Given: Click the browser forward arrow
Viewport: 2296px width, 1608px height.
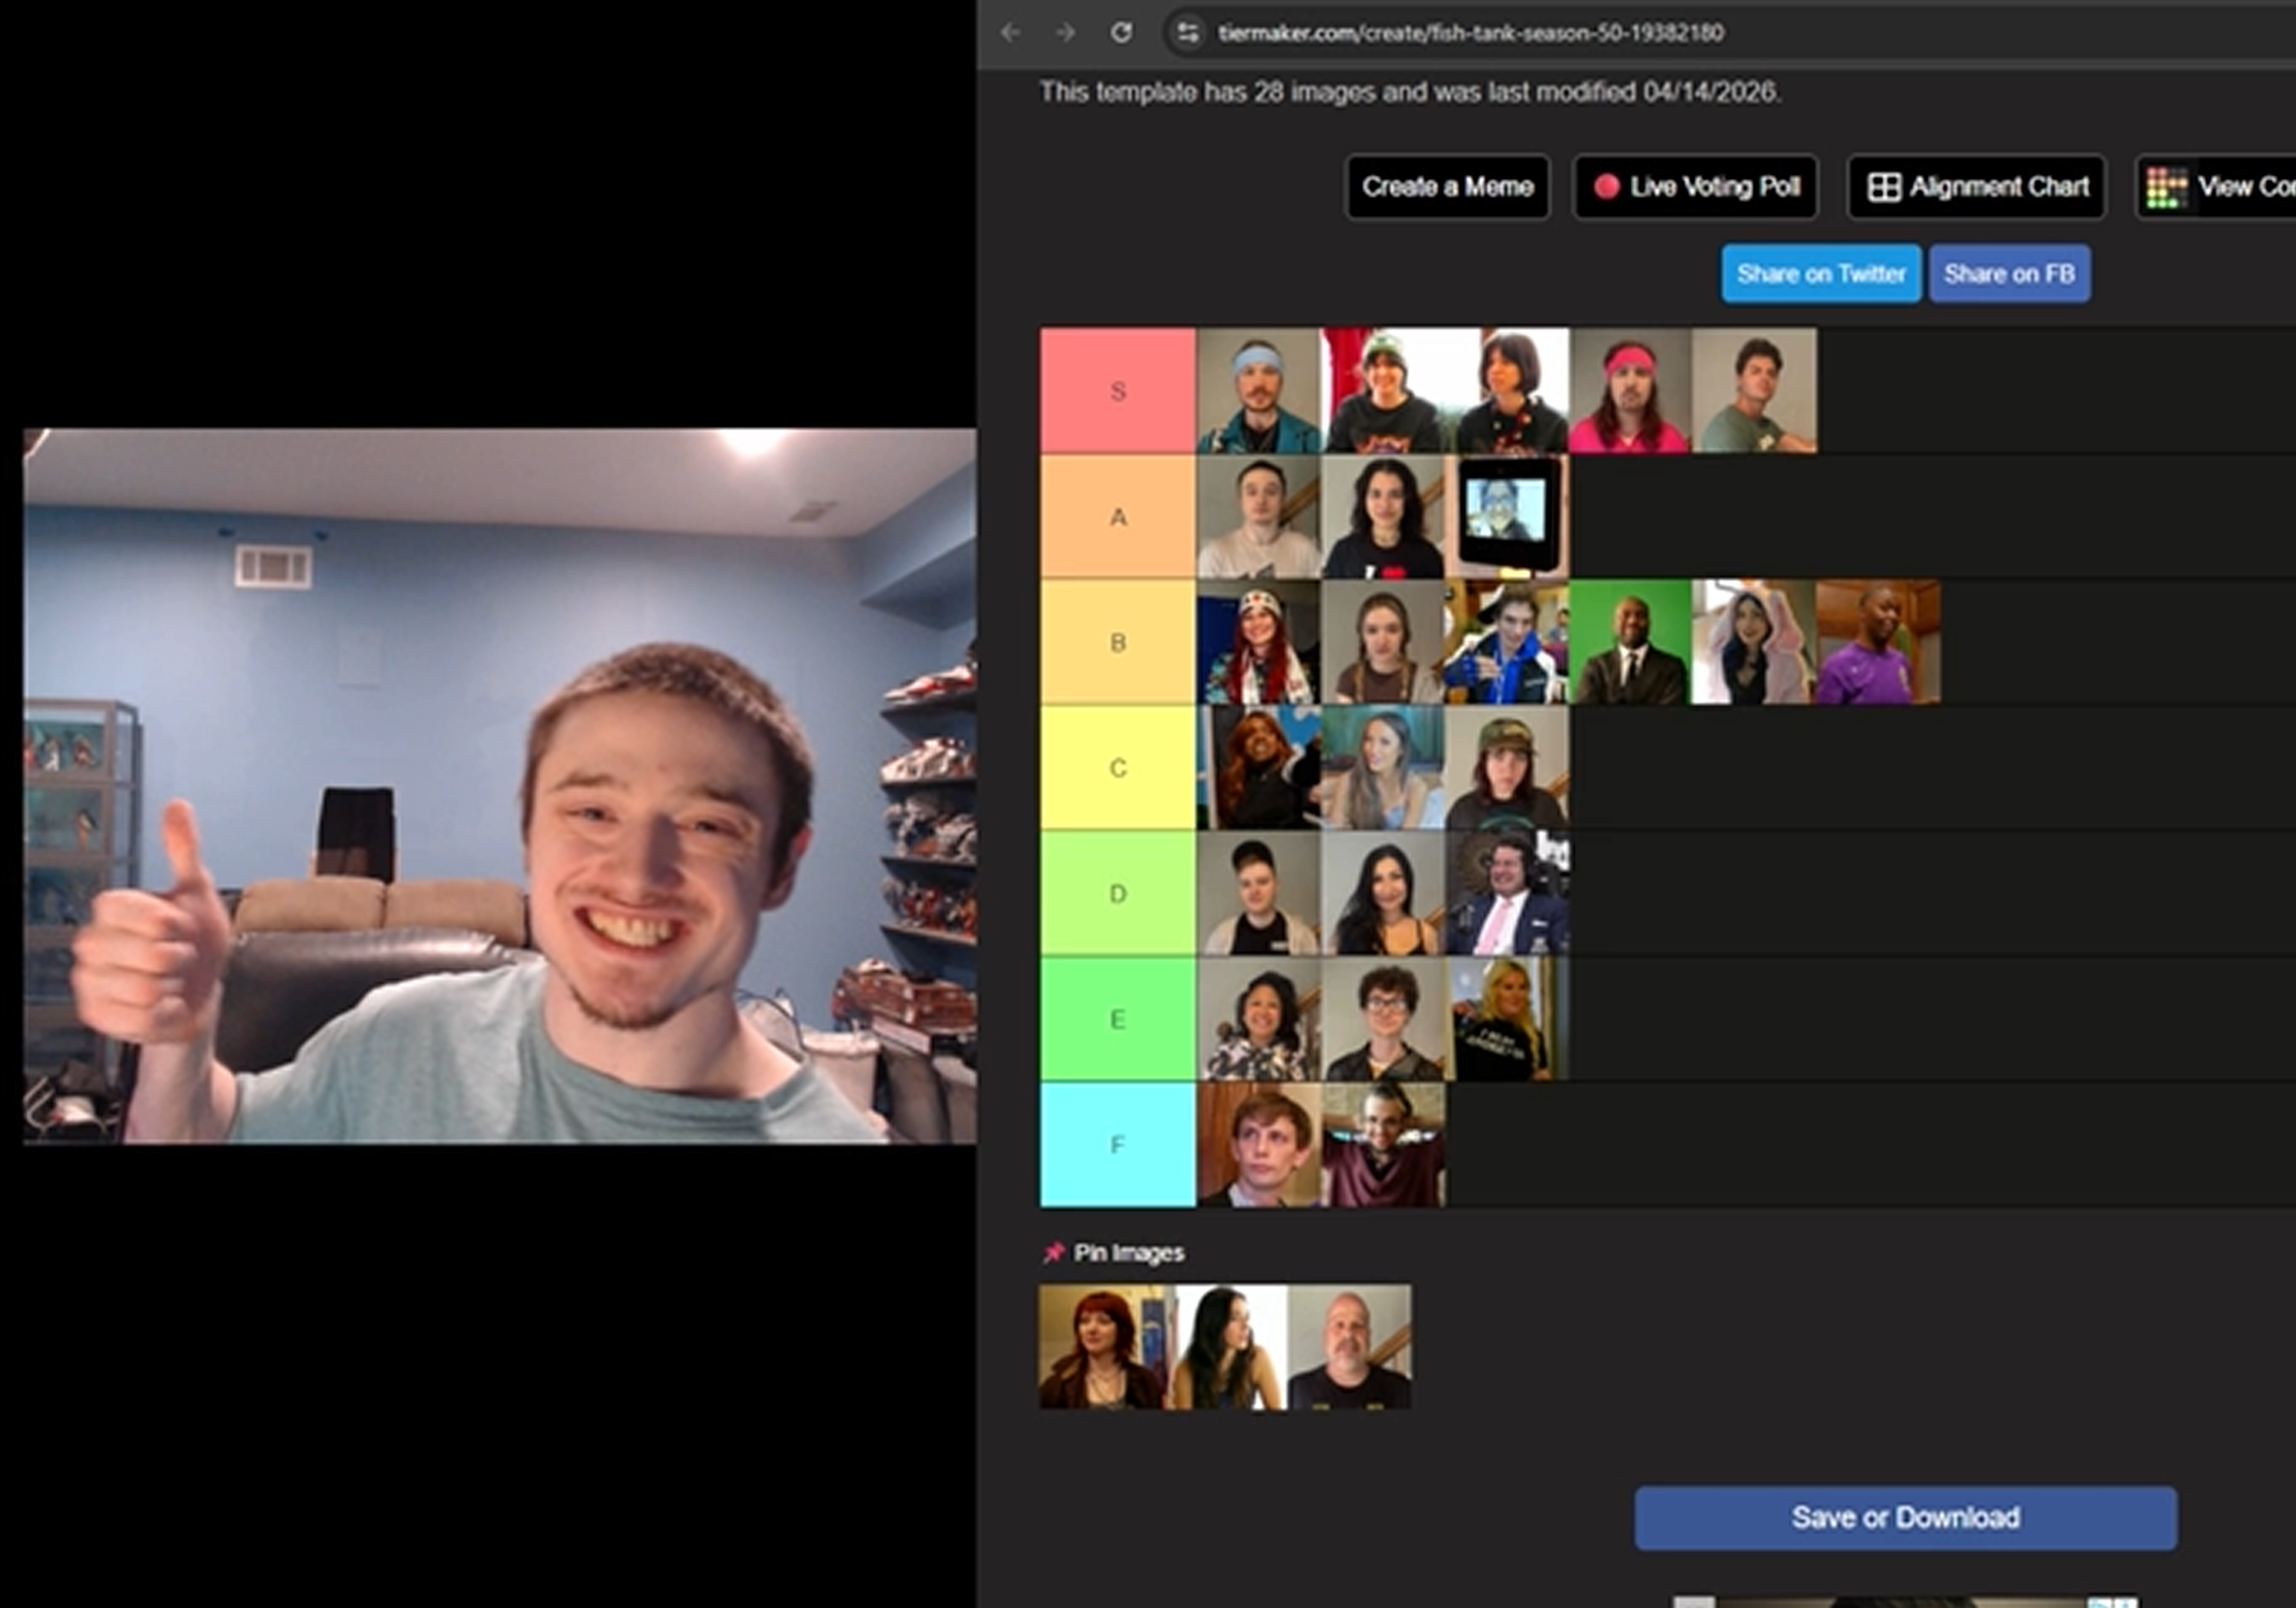Looking at the screenshot, I should [1065, 32].
